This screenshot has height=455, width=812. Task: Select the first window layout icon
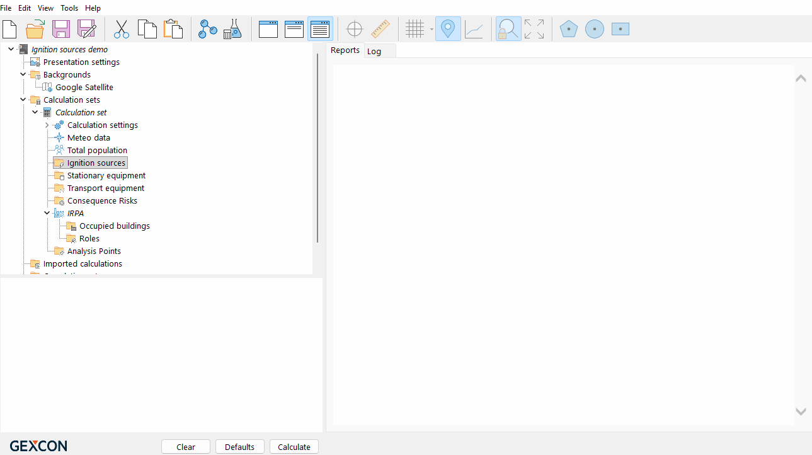tap(268, 29)
